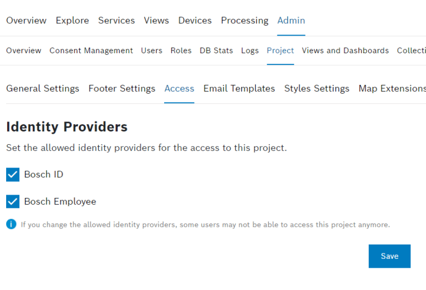The image size is (426, 290).
Task: Switch to the Services tab
Action: 116,21
